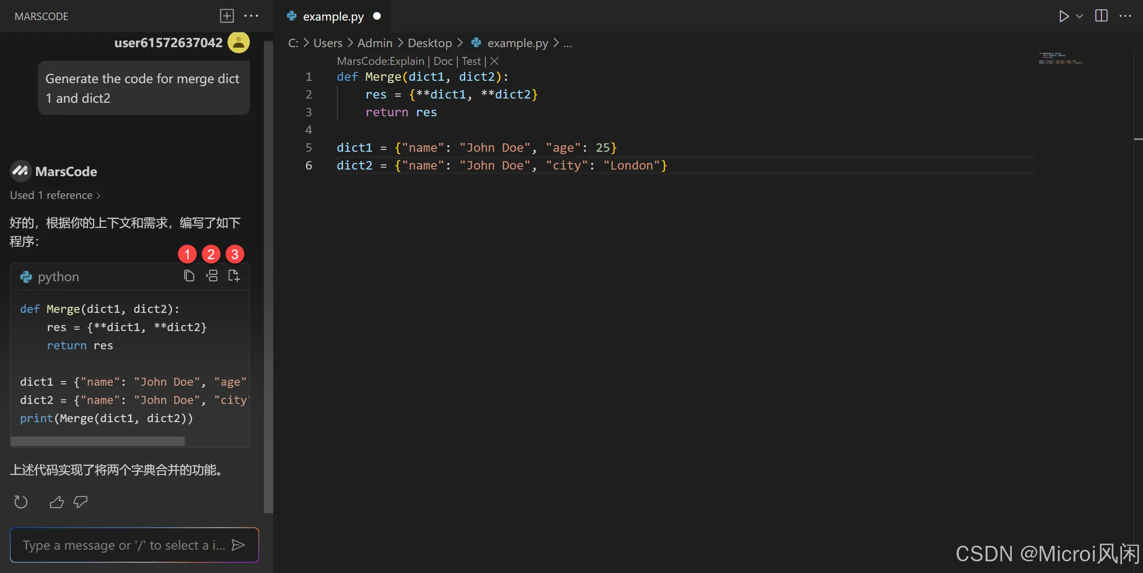The height and width of the screenshot is (573, 1143).
Task: Open editor more actions ellipsis menu
Action: pos(1125,16)
